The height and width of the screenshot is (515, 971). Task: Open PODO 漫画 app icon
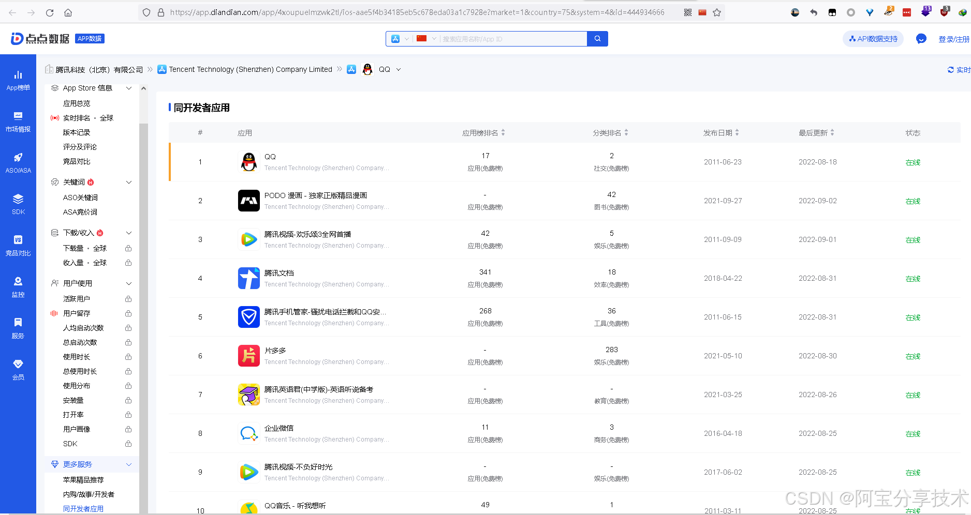click(249, 201)
